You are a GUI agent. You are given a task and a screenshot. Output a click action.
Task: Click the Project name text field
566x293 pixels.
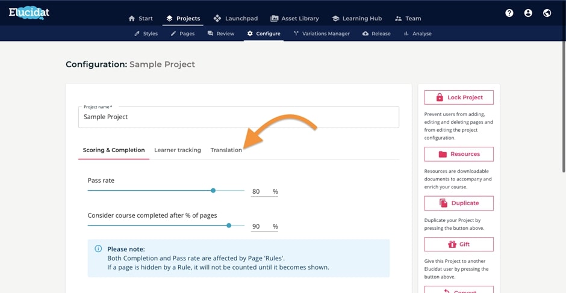tap(238, 117)
